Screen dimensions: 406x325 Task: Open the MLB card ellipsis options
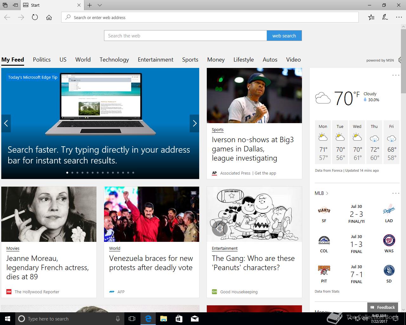(396, 193)
